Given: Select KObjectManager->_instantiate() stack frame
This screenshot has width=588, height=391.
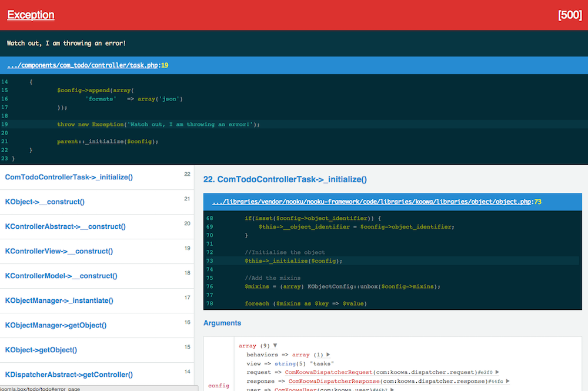Looking at the screenshot, I should click(97, 301).
